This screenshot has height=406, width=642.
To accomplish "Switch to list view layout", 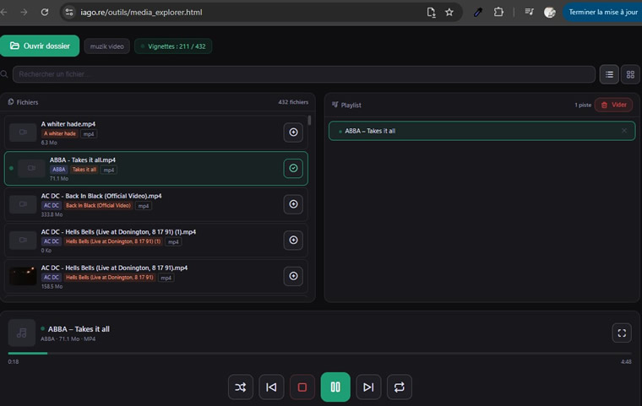I will point(609,74).
